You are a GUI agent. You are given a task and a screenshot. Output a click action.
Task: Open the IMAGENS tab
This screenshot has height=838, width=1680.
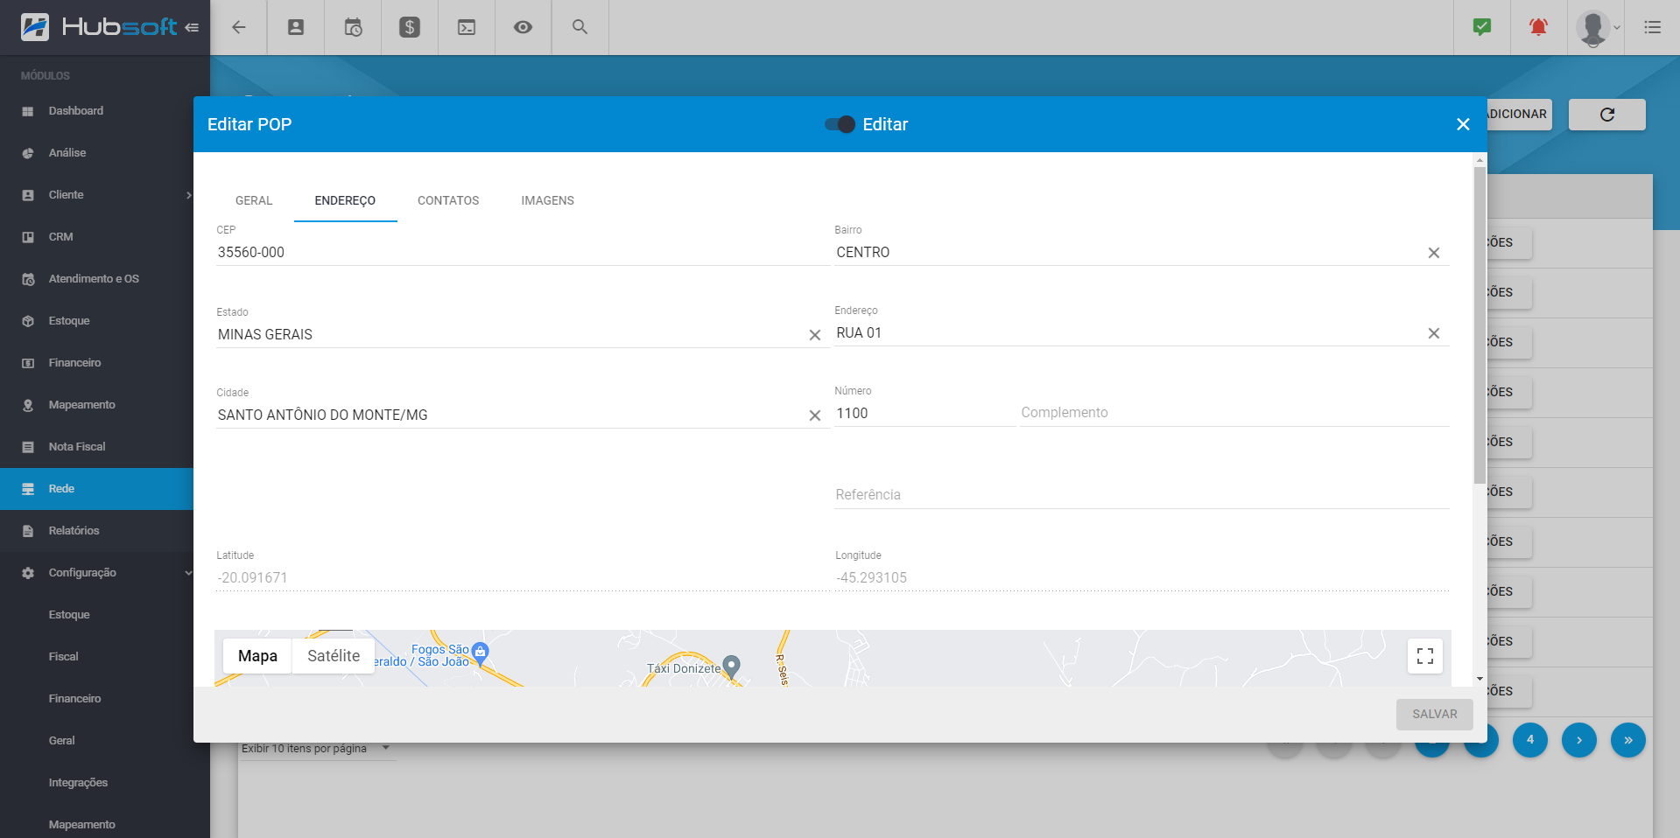coord(547,200)
